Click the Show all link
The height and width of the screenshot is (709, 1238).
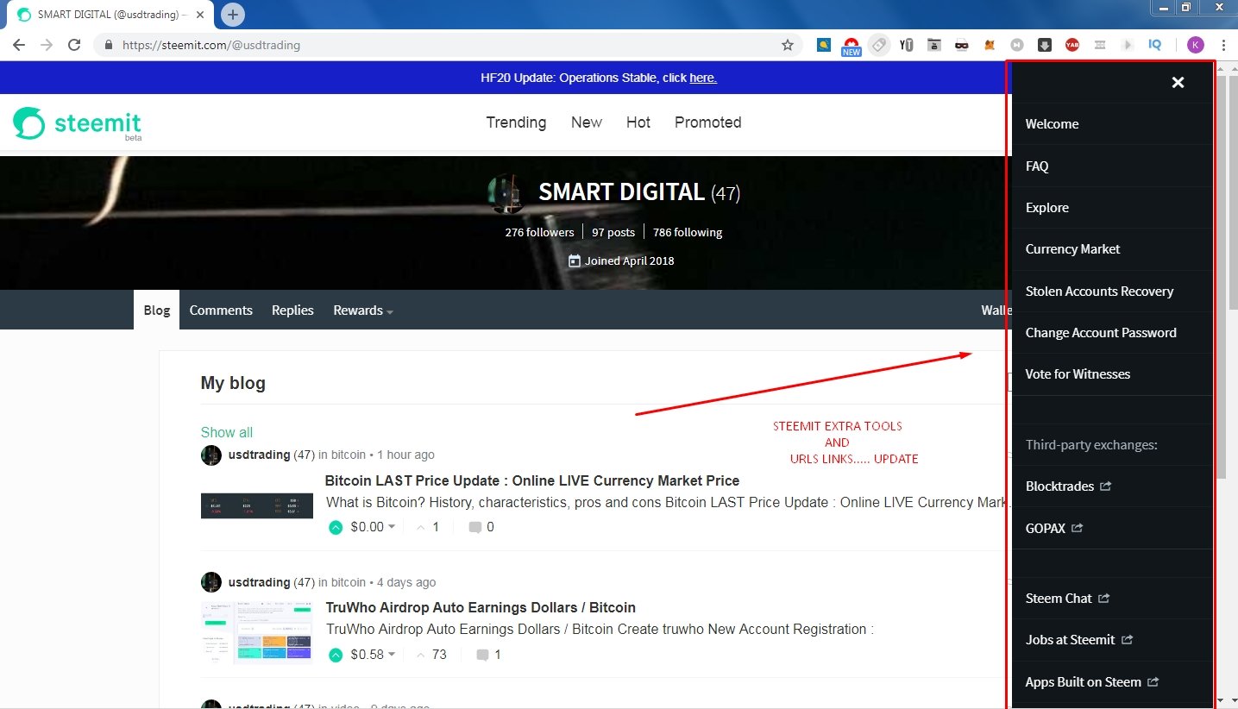point(227,432)
